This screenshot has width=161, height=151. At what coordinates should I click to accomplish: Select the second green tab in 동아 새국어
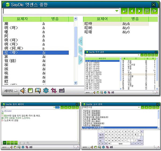[x=8, y=143]
